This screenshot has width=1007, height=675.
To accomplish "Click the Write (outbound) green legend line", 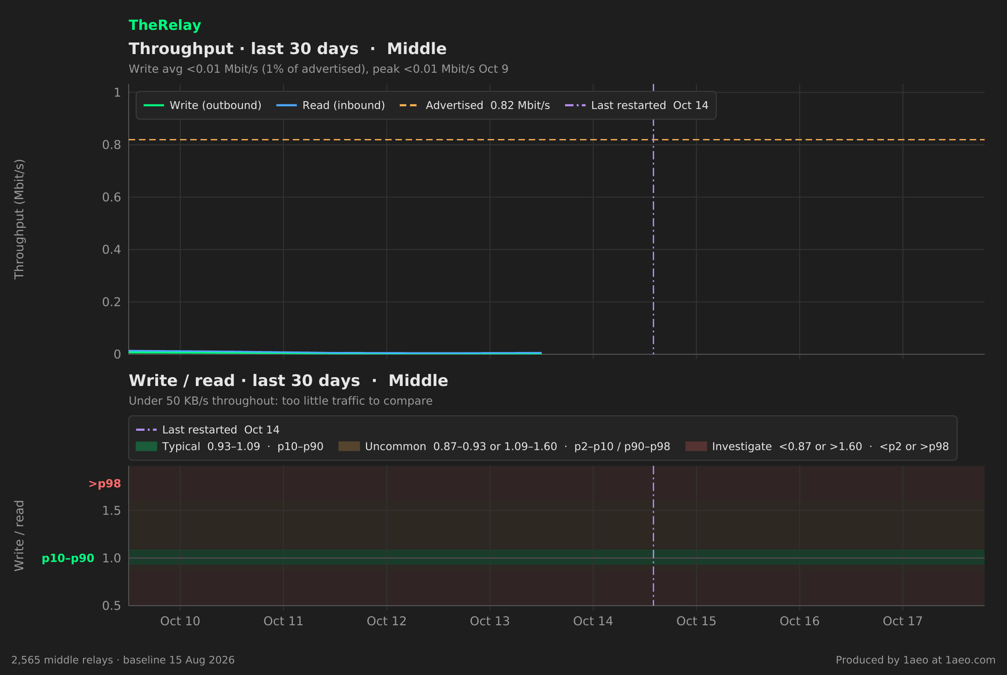I will tap(154, 105).
